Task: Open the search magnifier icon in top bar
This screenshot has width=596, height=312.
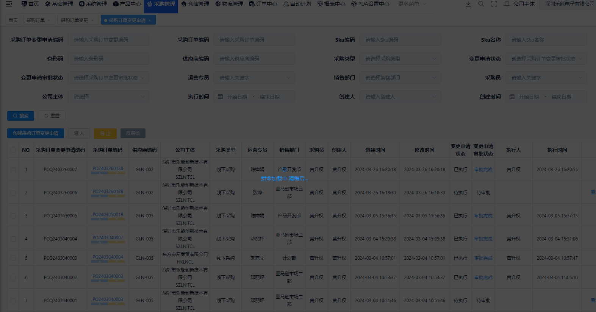Action: [481, 4]
